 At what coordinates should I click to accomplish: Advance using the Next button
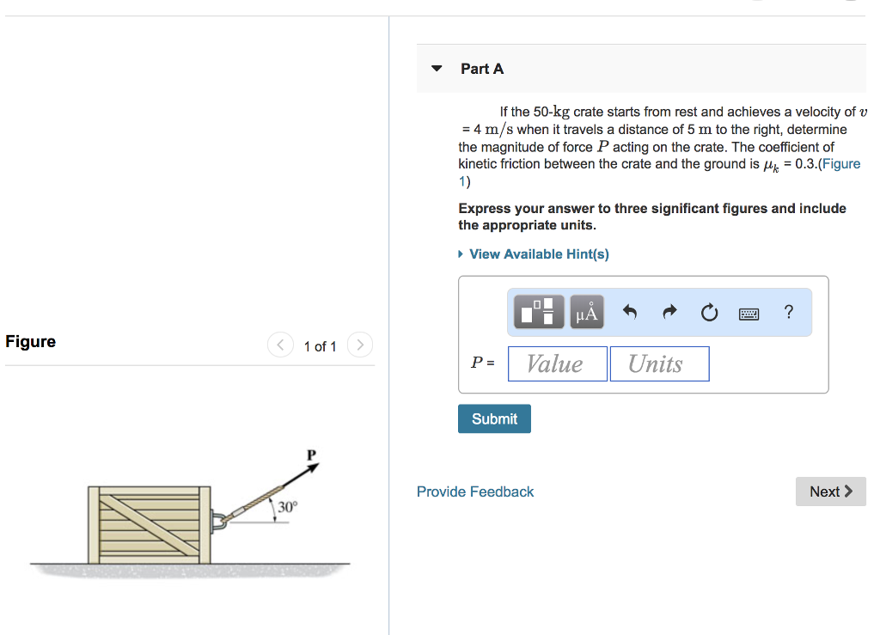coord(829,491)
